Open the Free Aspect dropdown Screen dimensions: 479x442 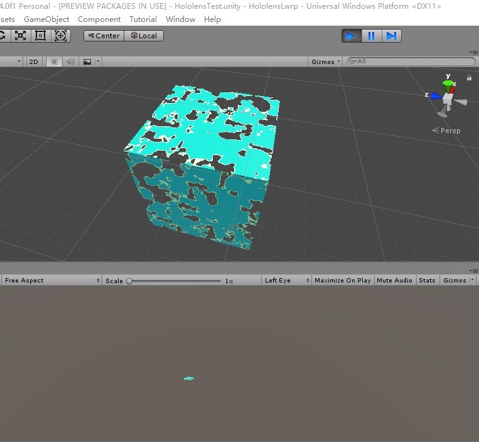tap(51, 281)
